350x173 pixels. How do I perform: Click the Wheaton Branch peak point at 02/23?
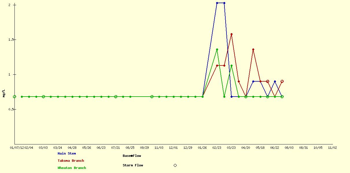[x=217, y=50]
